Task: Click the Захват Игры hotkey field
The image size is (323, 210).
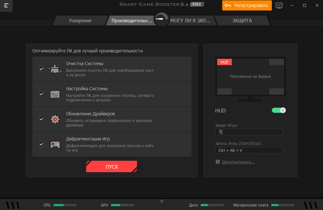Action: [x=249, y=132]
